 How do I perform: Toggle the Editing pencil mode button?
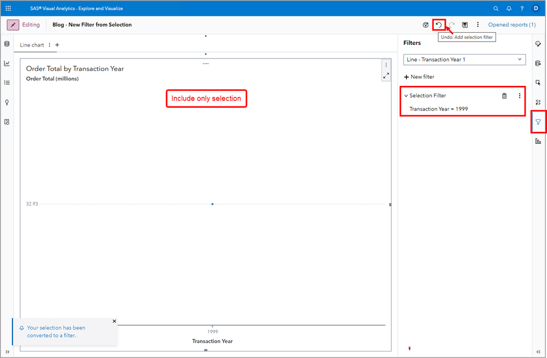tap(13, 25)
